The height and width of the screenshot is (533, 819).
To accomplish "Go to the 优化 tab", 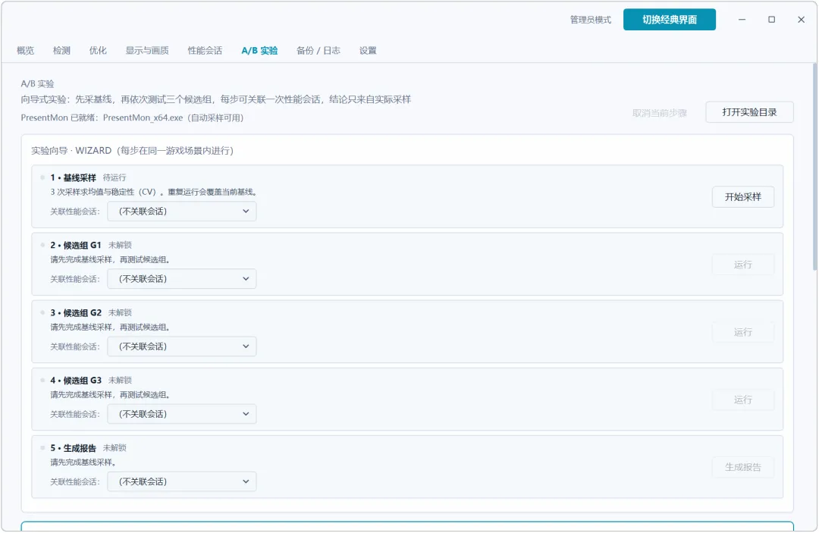I will pos(98,51).
